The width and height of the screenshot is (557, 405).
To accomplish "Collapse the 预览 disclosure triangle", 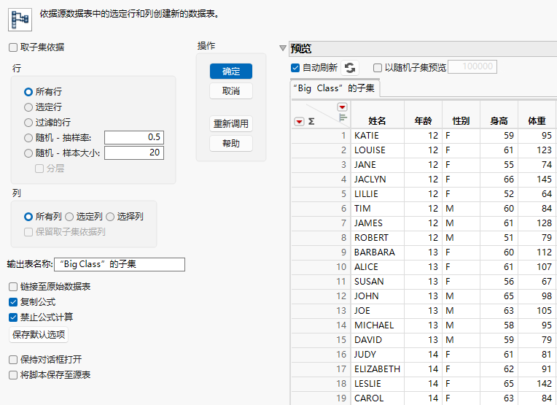I will (283, 48).
